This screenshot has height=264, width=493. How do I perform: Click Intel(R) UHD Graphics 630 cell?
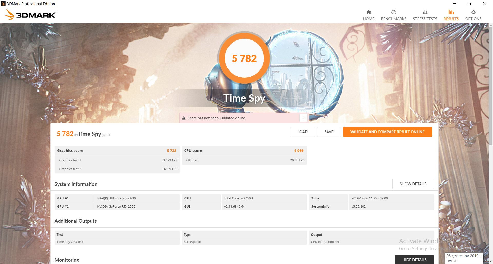[137, 198]
